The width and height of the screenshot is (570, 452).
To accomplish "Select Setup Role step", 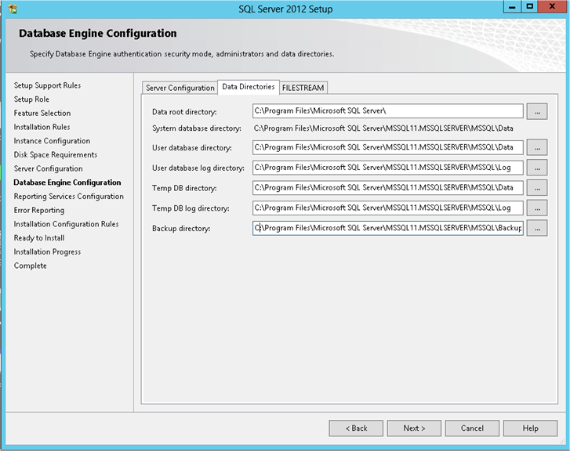I will click(31, 99).
